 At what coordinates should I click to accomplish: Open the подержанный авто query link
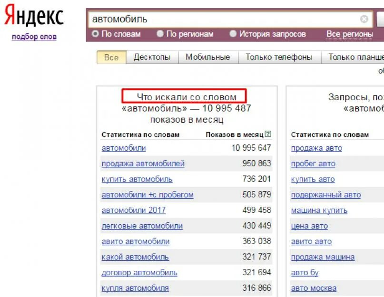point(326,195)
